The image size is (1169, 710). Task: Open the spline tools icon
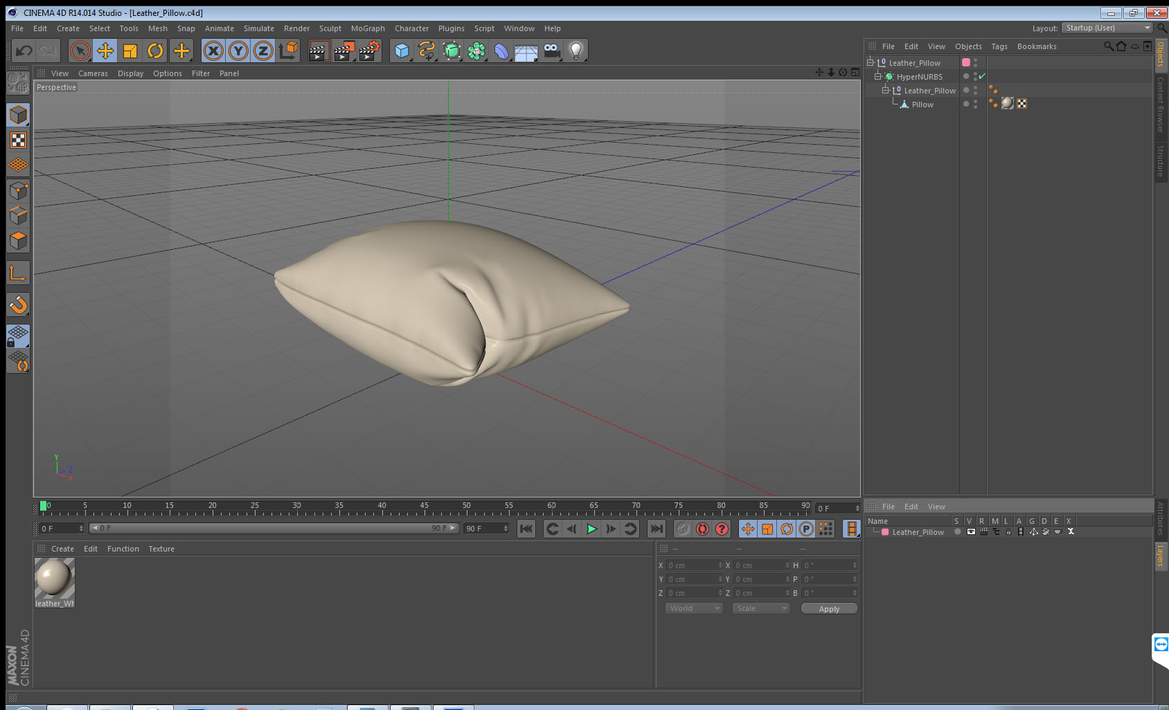pyautogui.click(x=427, y=51)
